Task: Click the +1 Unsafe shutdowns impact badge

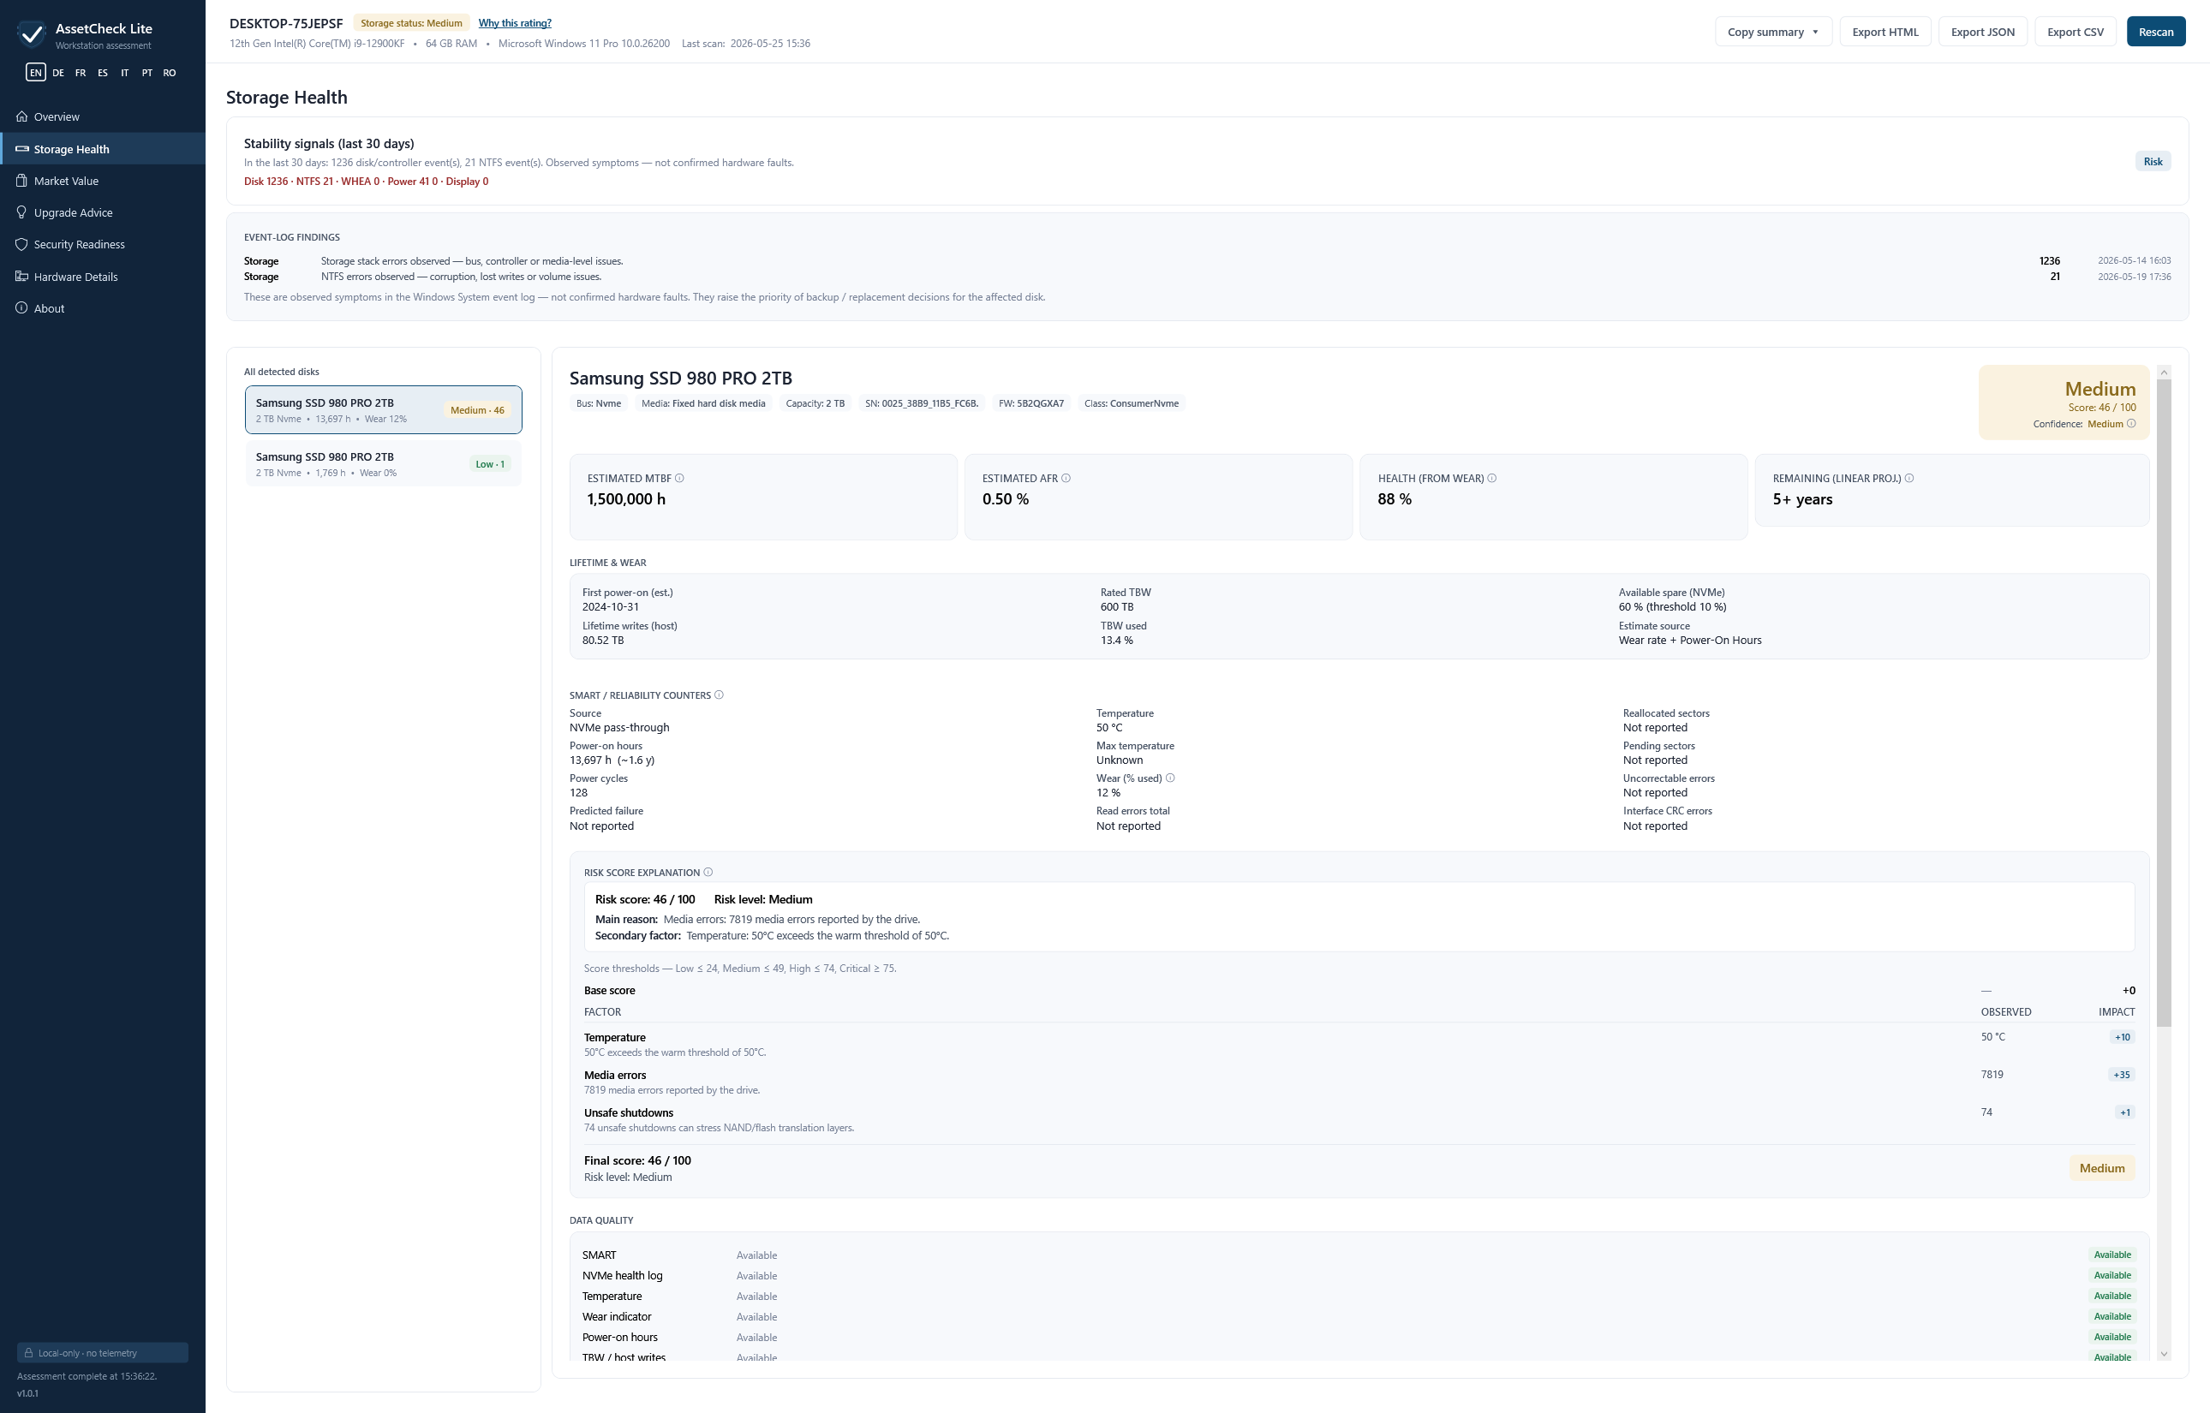Action: 2124,1112
